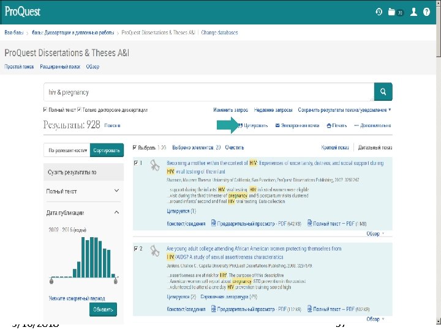Expand the Обзор dropdown under result 1
The image size is (441, 330).
coord(375,233)
